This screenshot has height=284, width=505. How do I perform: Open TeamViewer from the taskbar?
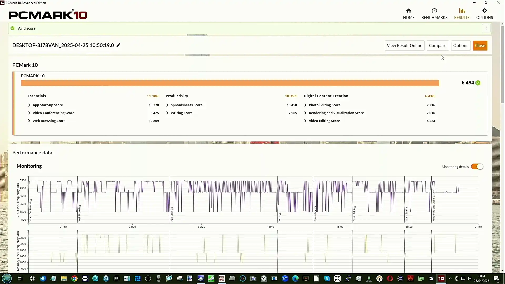coord(85,278)
